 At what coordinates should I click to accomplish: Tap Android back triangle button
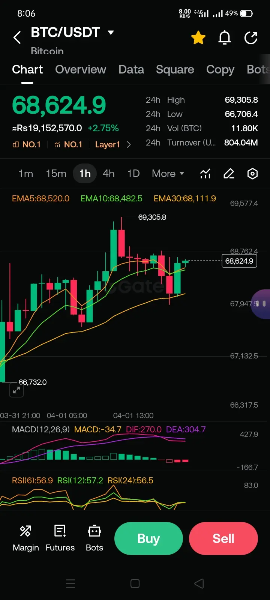[x=199, y=583]
